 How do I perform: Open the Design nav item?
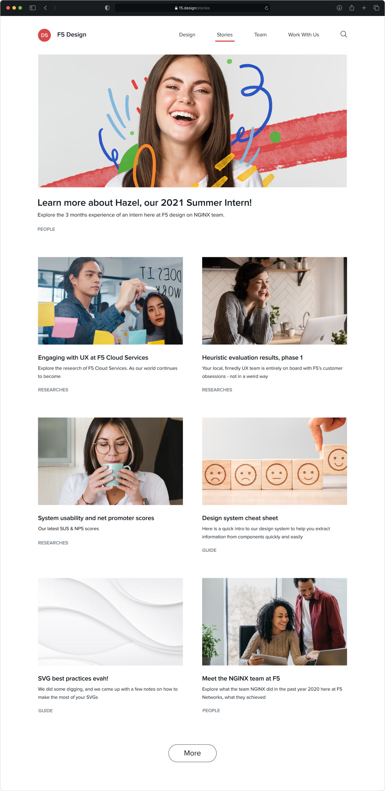pyautogui.click(x=187, y=35)
